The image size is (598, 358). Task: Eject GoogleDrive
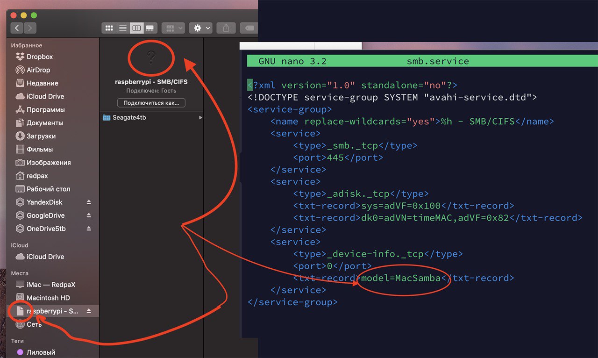[x=89, y=215]
